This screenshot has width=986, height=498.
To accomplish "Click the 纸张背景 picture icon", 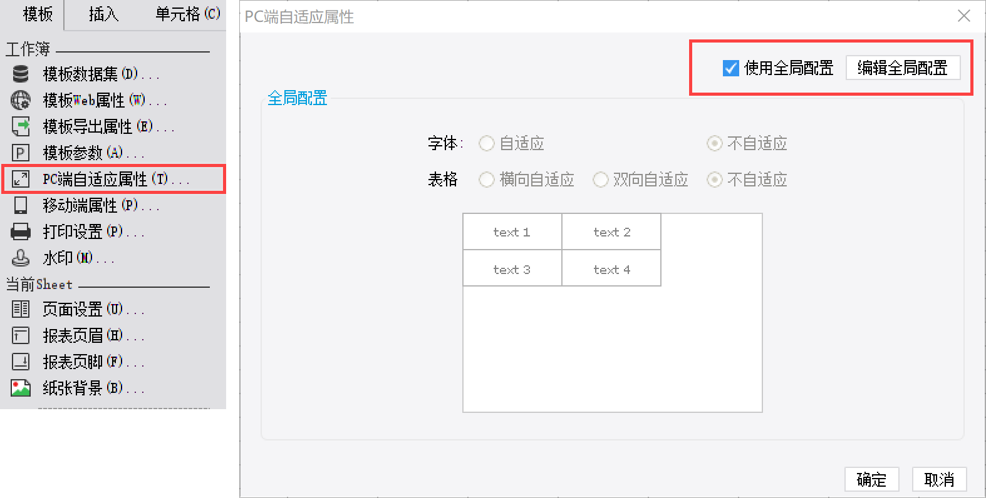I will click(x=21, y=388).
